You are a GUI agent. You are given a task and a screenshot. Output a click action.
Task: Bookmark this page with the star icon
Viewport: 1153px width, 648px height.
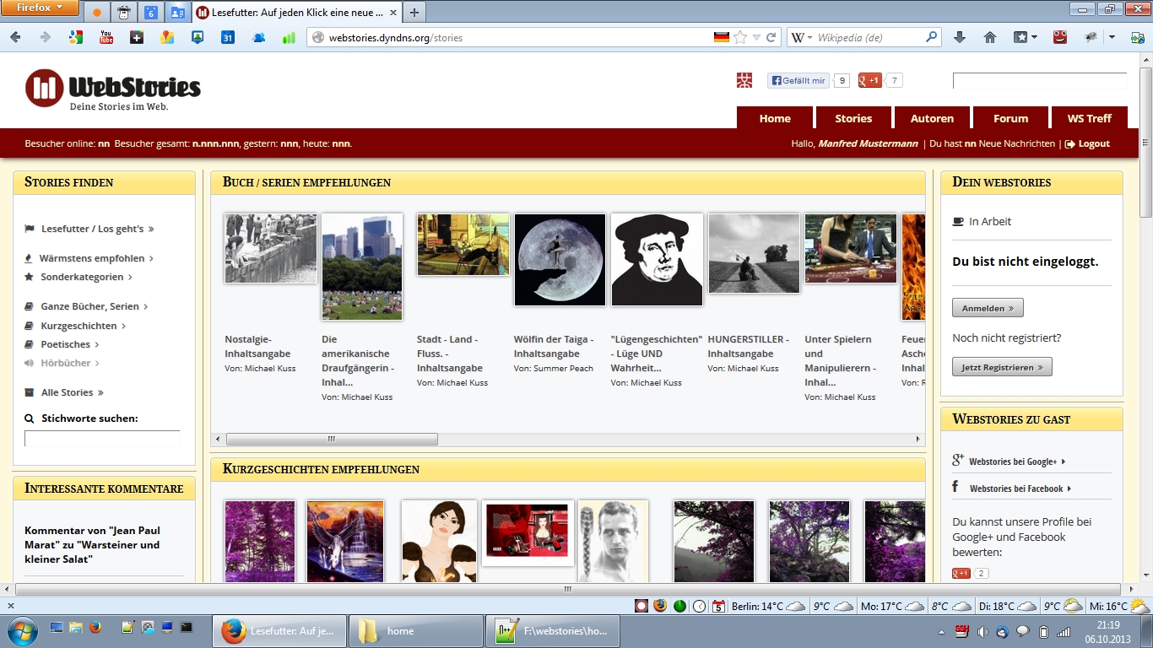coord(740,37)
